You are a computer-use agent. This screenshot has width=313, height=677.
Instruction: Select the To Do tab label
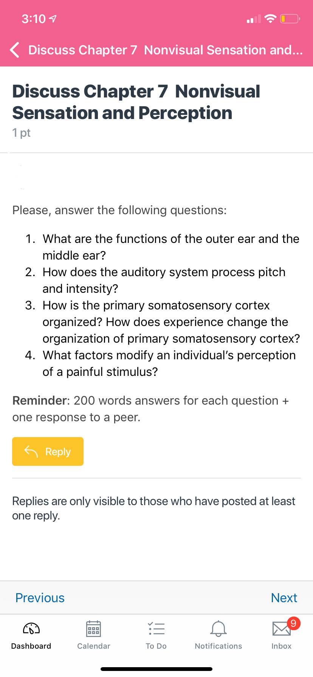click(x=156, y=646)
